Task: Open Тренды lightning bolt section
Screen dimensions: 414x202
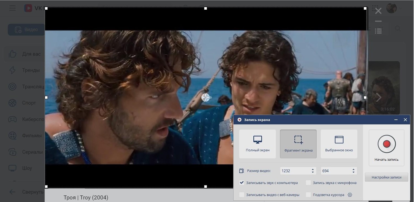Action: [12, 70]
